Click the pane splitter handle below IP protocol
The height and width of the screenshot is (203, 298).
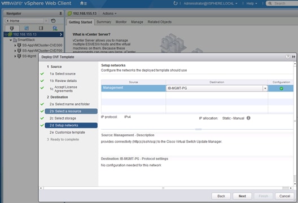coord(198,129)
